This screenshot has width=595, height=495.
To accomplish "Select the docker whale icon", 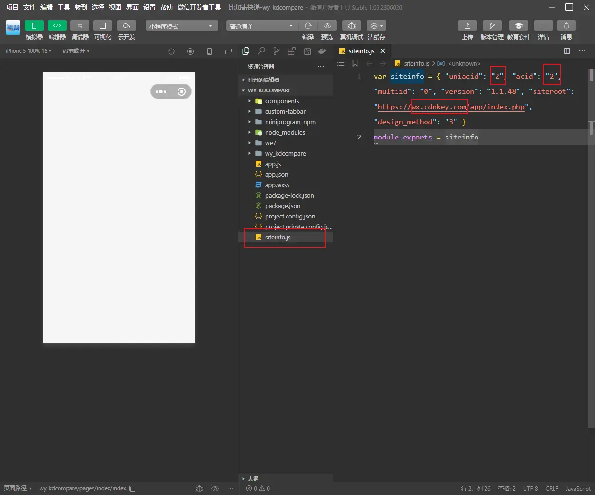I will pos(322,51).
